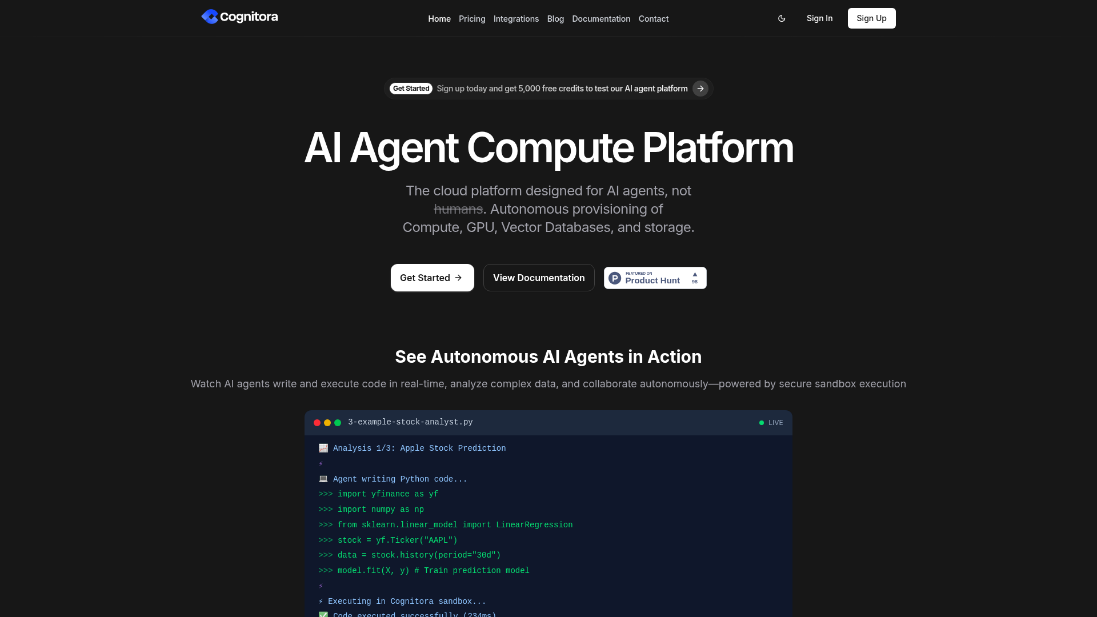Click the green traffic-light dot on terminal
Image resolution: width=1097 pixels, height=617 pixels.
[x=338, y=423]
